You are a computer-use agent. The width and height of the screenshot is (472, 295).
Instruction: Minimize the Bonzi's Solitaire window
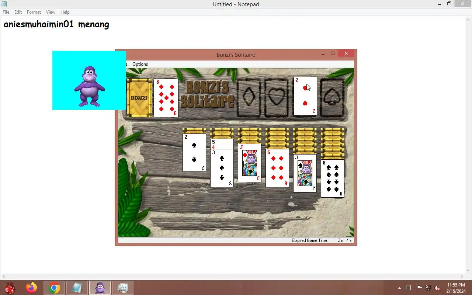coord(323,54)
